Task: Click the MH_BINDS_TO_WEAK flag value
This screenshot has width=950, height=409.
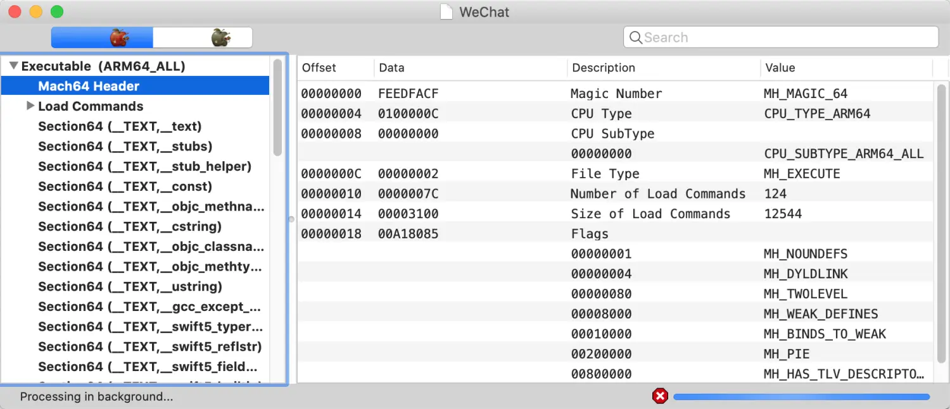Action: pyautogui.click(x=825, y=334)
